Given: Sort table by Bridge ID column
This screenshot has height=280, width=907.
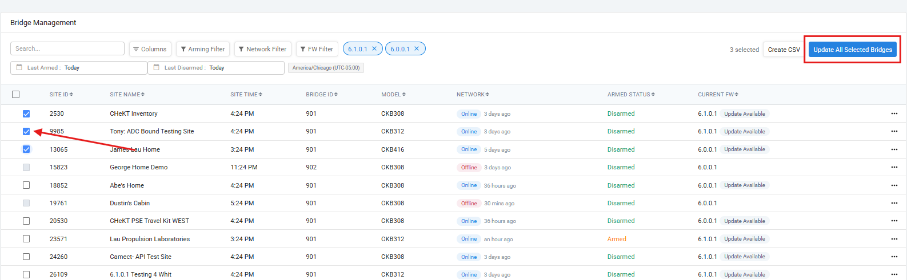Looking at the screenshot, I should pos(322,95).
